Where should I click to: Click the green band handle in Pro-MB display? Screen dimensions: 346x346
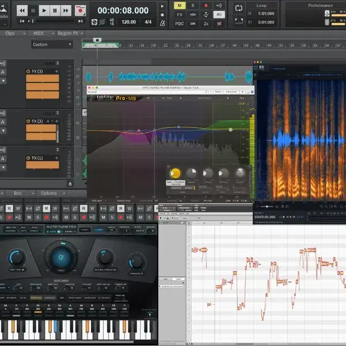[231, 130]
